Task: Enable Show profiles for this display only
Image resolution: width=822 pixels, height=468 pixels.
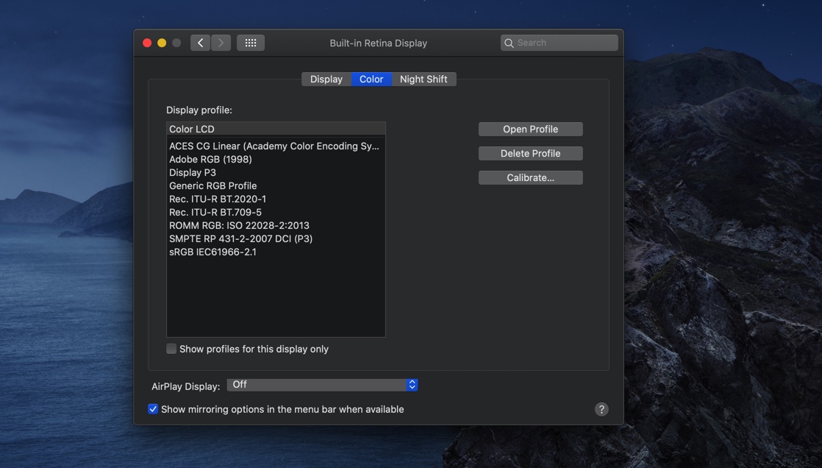Action: [x=171, y=349]
